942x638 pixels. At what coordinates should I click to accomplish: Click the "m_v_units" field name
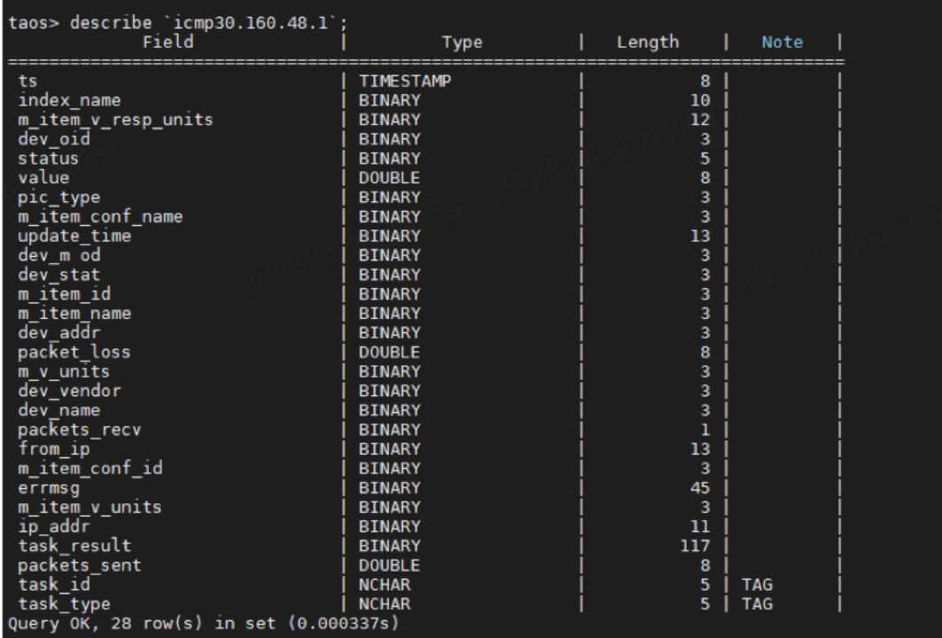pyautogui.click(x=64, y=372)
